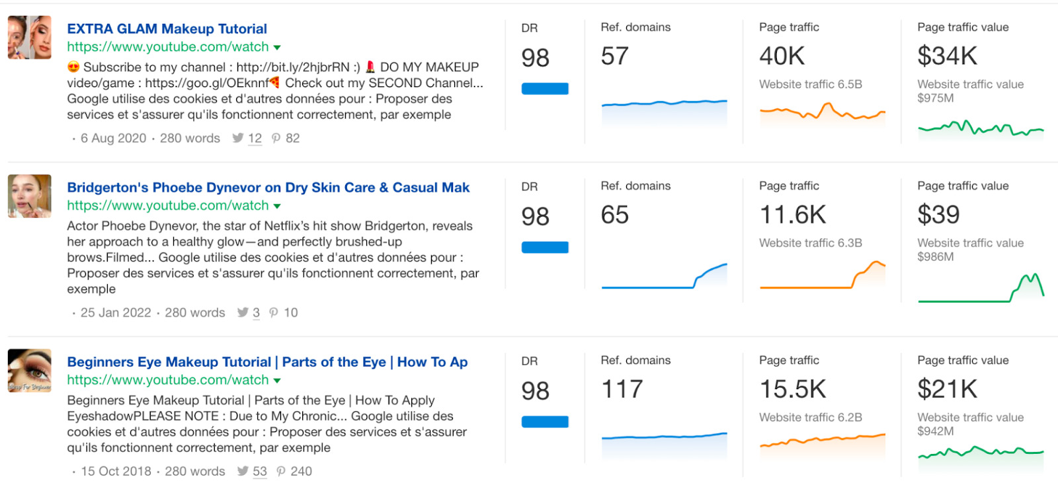Expand the URL dropdown under Beginners Eye Makeup title
The image size is (1058, 483).
pos(276,380)
